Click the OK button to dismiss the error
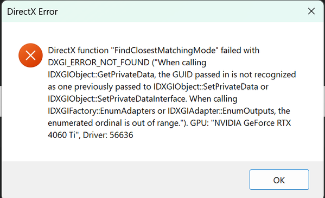 coord(279,180)
